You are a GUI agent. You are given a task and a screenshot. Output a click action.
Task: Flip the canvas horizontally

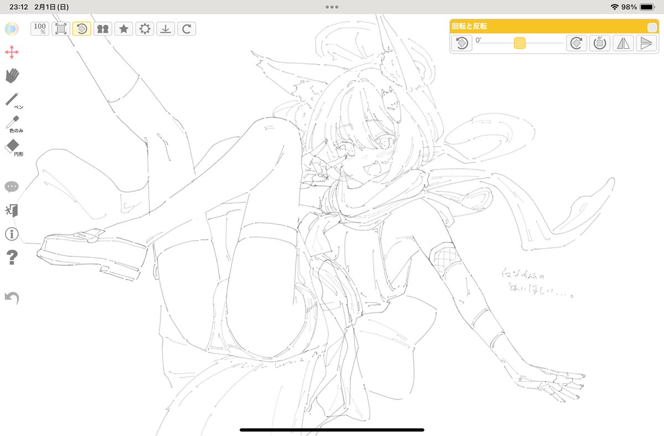point(623,43)
